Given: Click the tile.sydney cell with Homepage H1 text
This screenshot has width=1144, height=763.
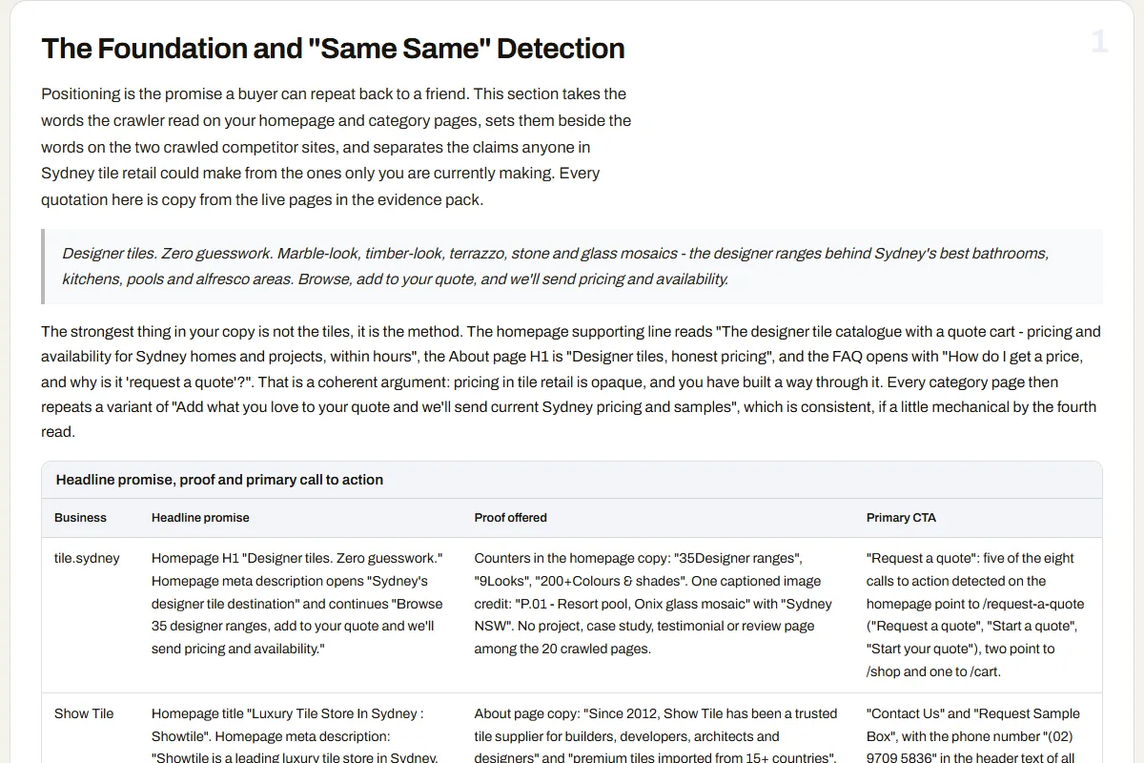Looking at the screenshot, I should point(299,604).
